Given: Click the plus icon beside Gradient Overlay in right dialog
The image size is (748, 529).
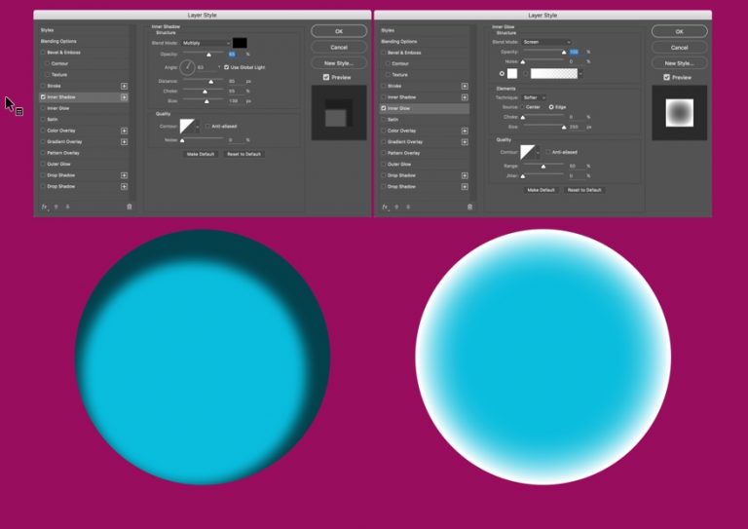Looking at the screenshot, I should (465, 142).
